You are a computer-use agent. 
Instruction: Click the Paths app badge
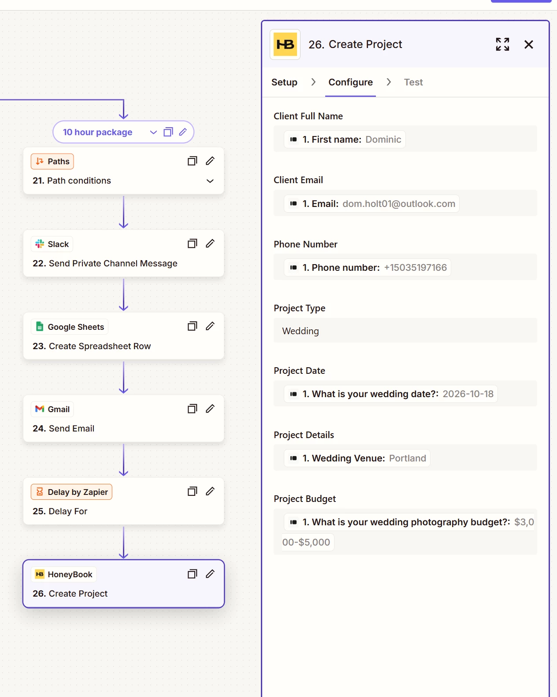click(x=52, y=162)
